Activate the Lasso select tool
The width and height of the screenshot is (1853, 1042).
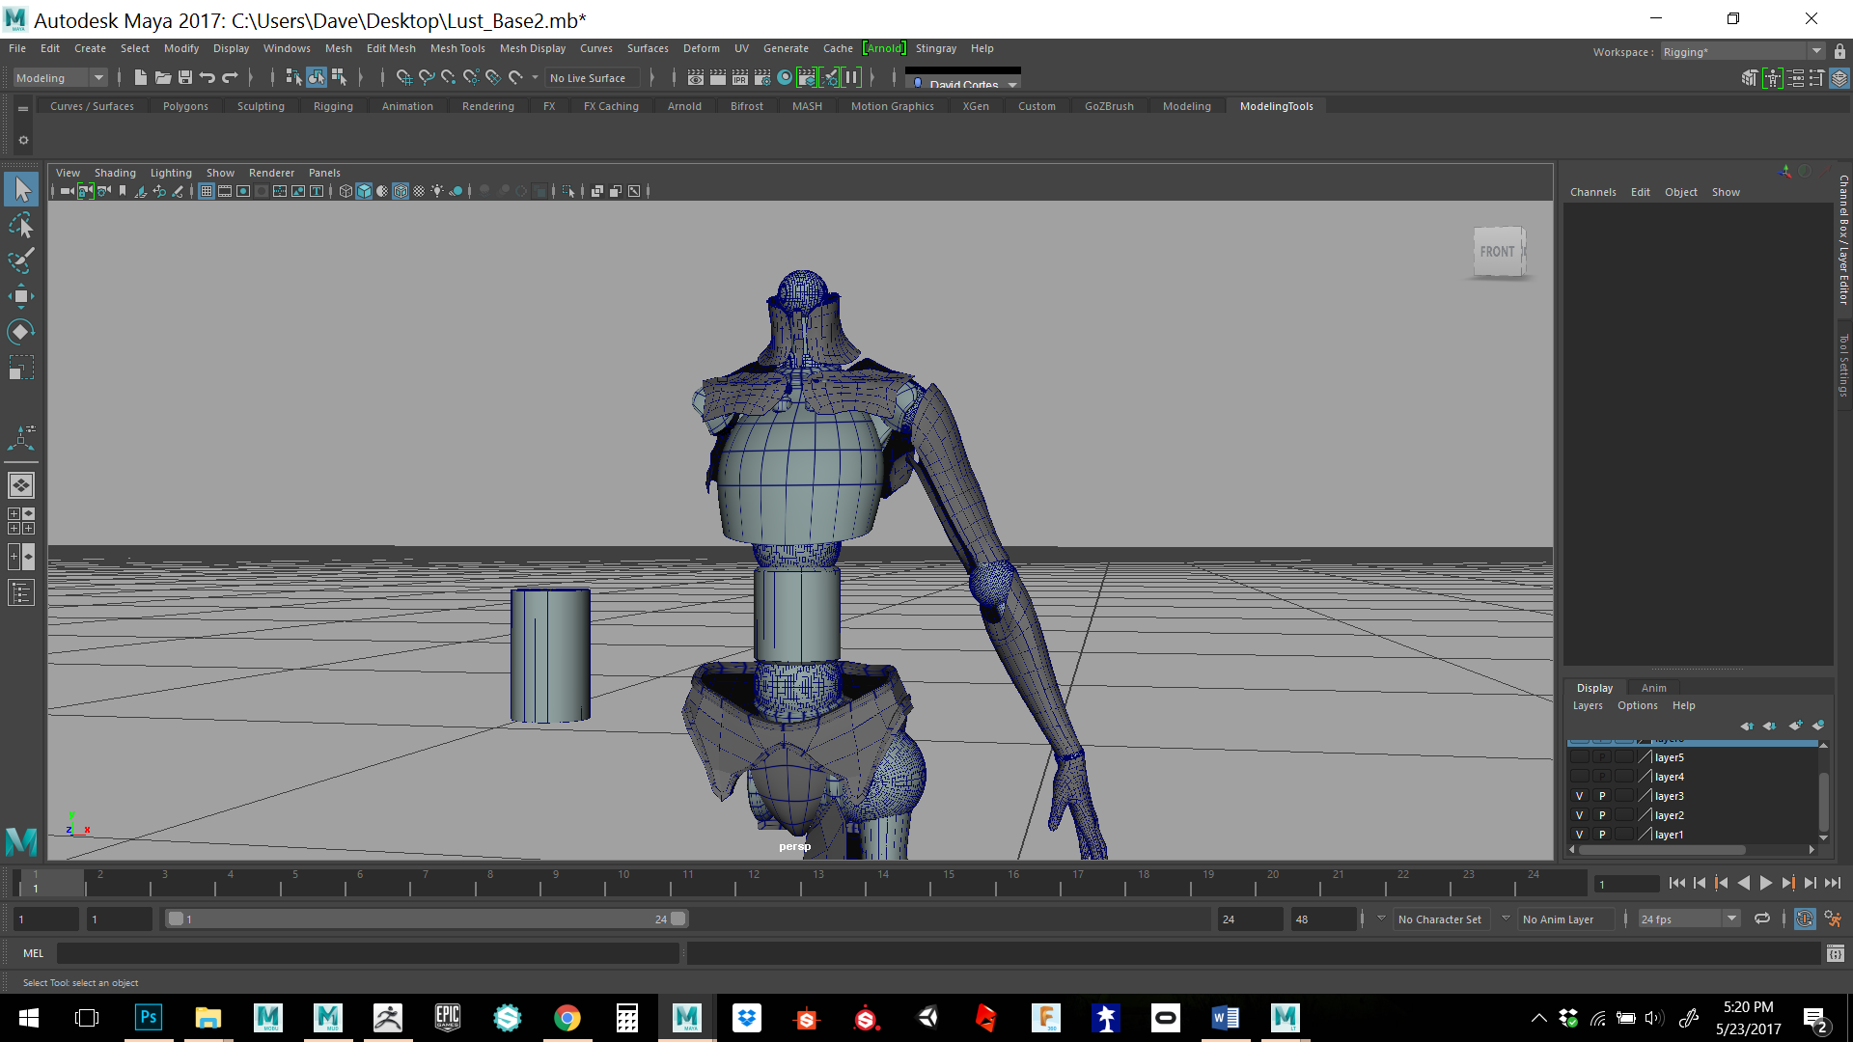tap(21, 225)
